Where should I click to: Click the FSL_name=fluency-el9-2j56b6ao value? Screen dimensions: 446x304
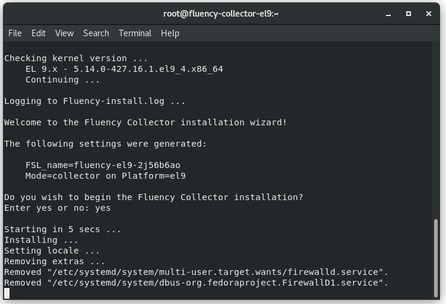103,165
